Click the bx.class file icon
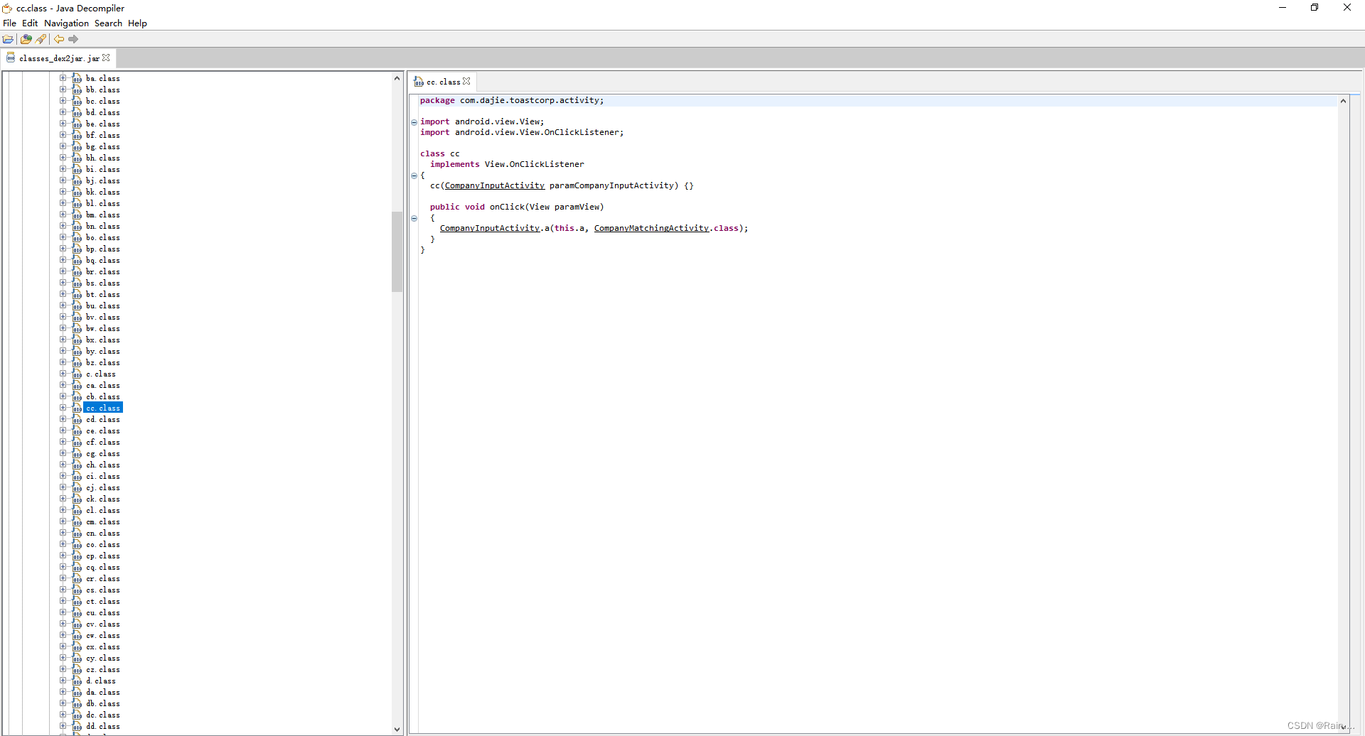The height and width of the screenshot is (736, 1365). tap(77, 340)
